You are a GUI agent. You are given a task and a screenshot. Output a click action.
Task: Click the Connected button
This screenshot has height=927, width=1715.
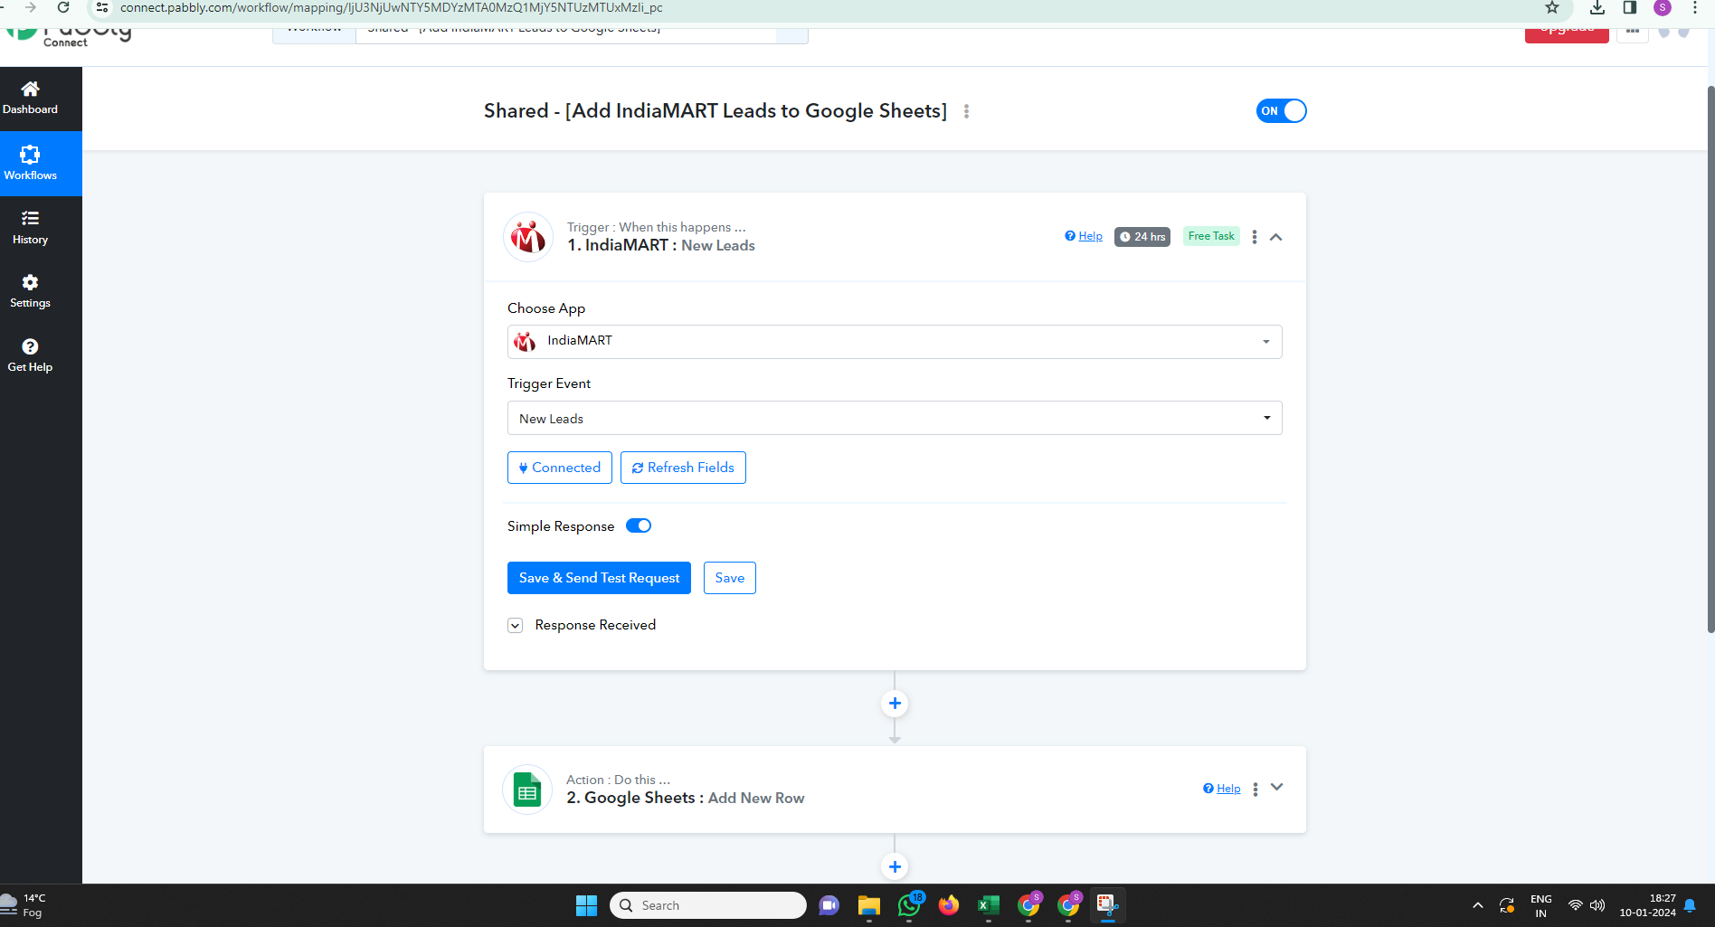[x=560, y=468]
